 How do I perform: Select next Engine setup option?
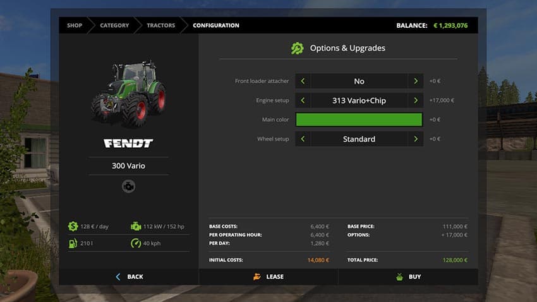coord(416,100)
